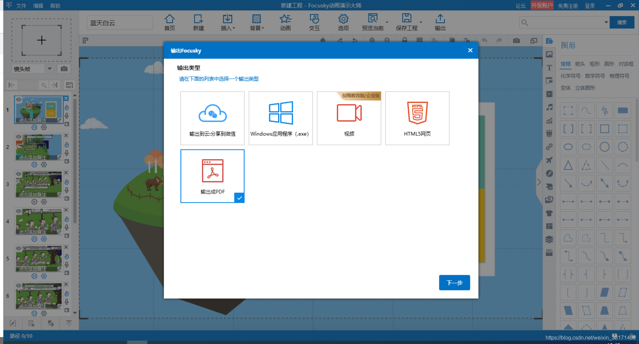Click the 搜索 search button
The width and height of the screenshot is (639, 344).
coord(622,22)
